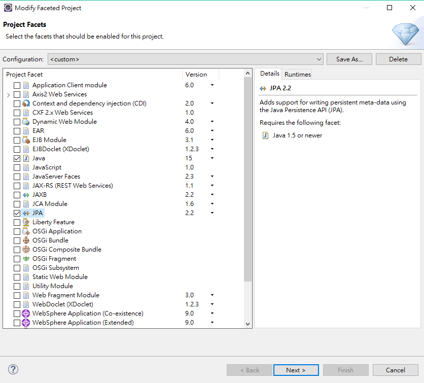This screenshot has width=424, height=383.
Task: Select the Details tab
Action: pos(269,74)
